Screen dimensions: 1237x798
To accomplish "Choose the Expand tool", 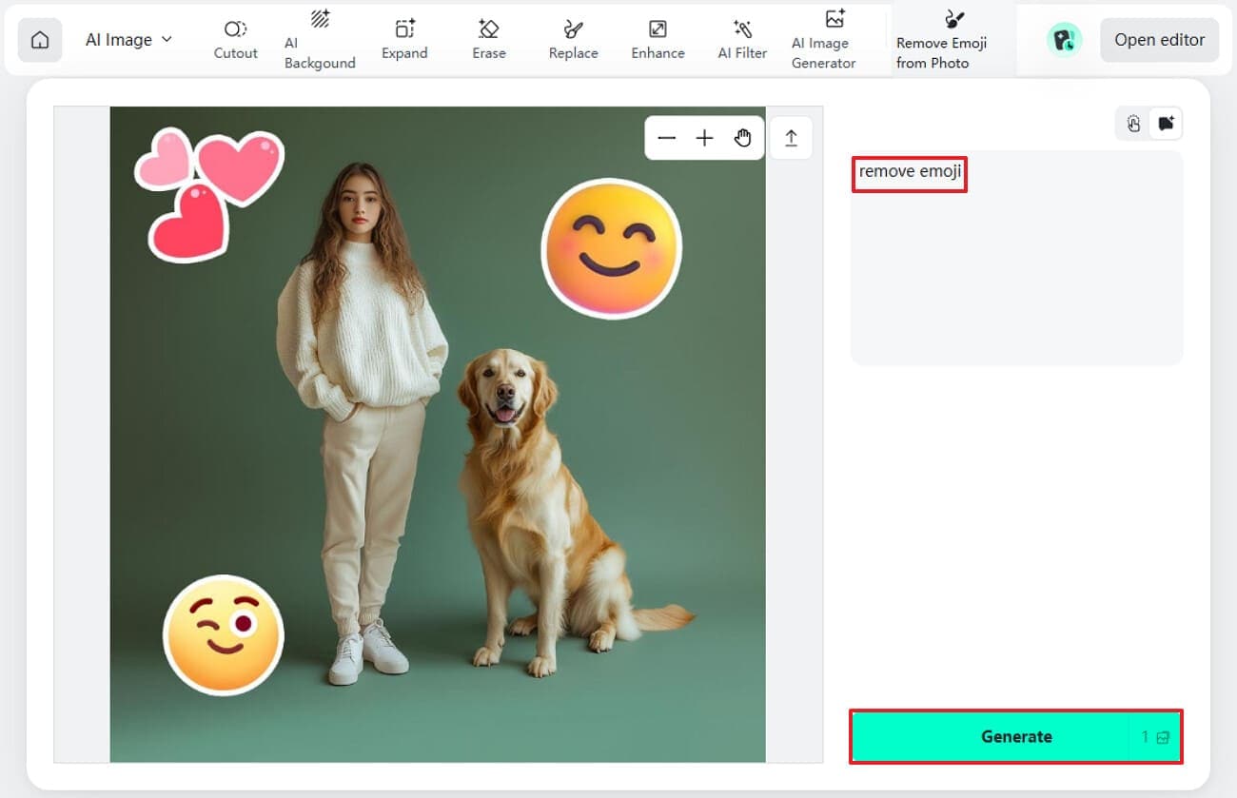I will click(404, 40).
